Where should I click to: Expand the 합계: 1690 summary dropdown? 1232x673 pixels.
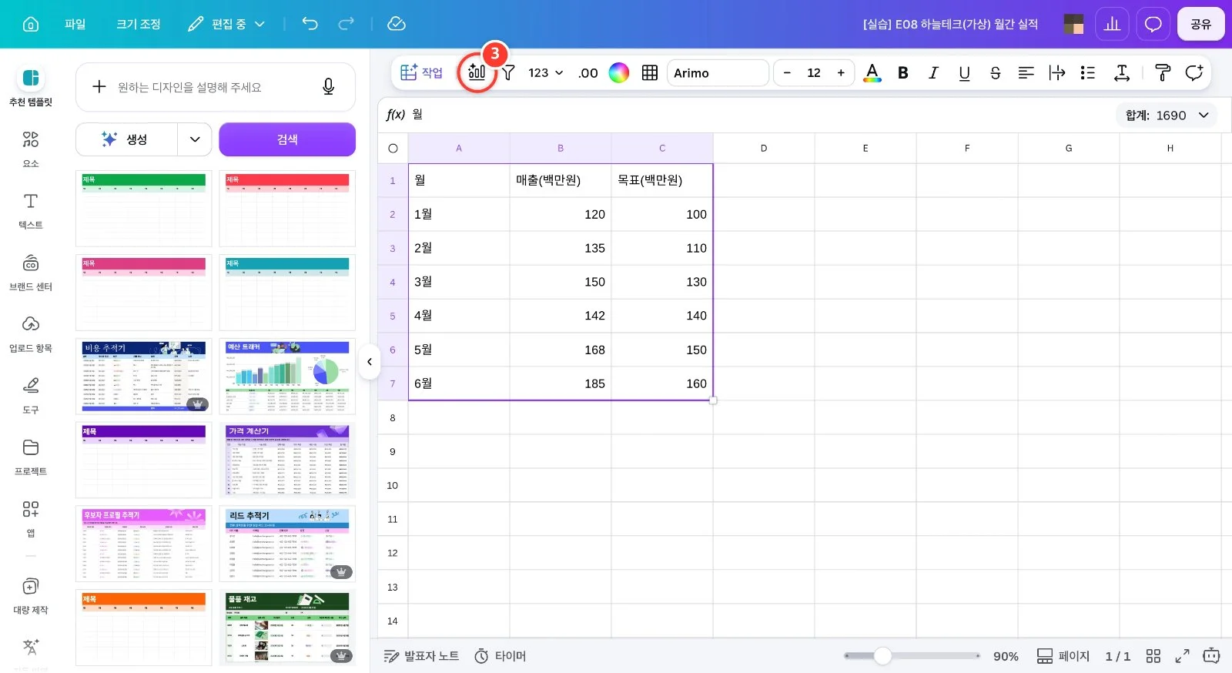coord(1167,116)
